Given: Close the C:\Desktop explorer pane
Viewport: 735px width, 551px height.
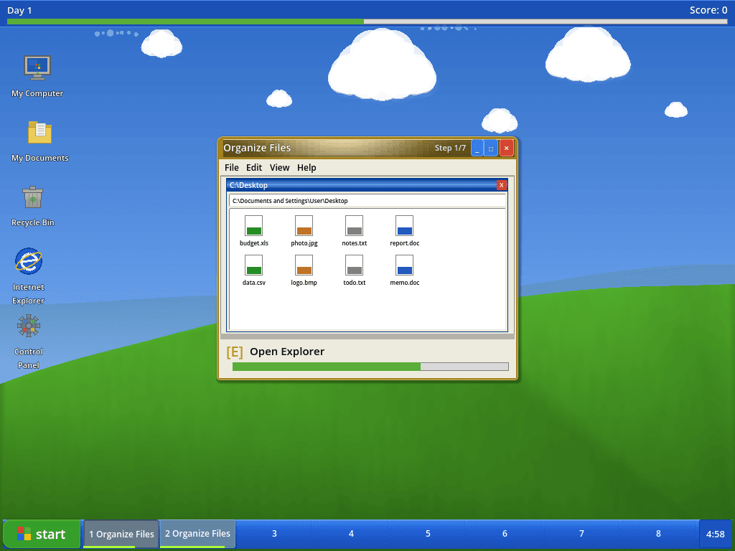Looking at the screenshot, I should point(501,185).
